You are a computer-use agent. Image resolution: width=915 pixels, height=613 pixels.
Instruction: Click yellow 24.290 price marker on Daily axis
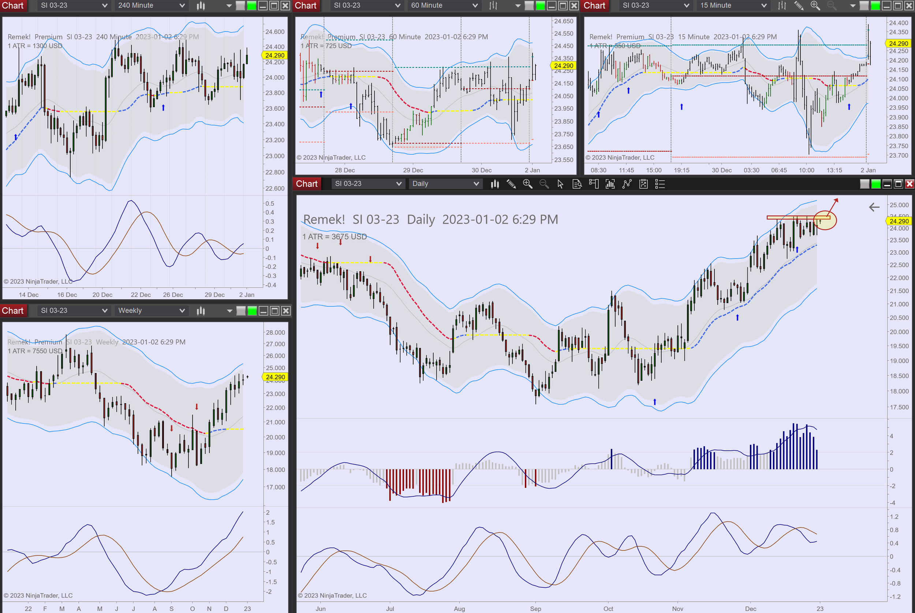click(x=899, y=221)
